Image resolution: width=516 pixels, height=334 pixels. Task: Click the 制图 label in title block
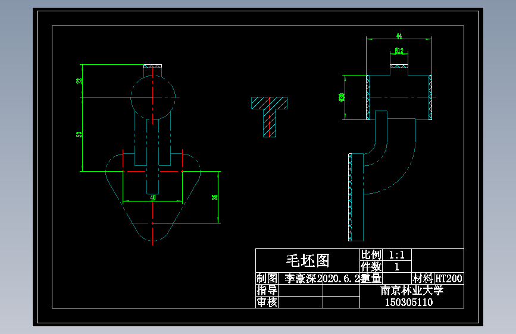(267, 279)
